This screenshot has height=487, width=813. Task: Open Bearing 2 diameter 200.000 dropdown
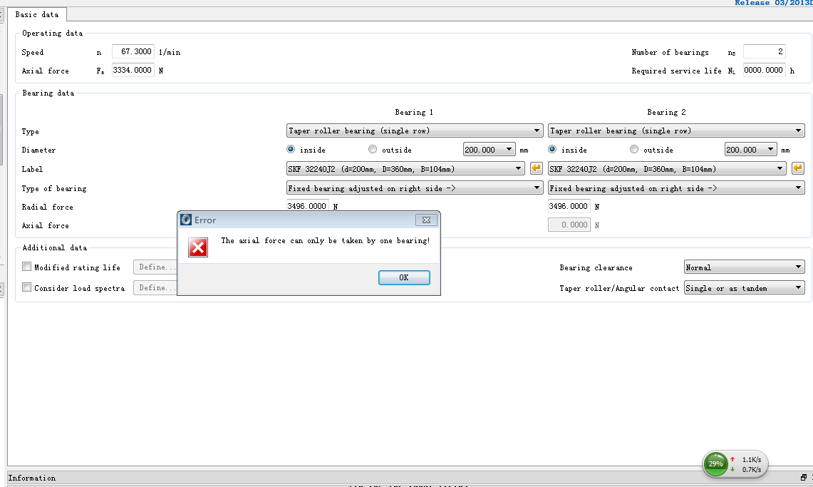[750, 149]
